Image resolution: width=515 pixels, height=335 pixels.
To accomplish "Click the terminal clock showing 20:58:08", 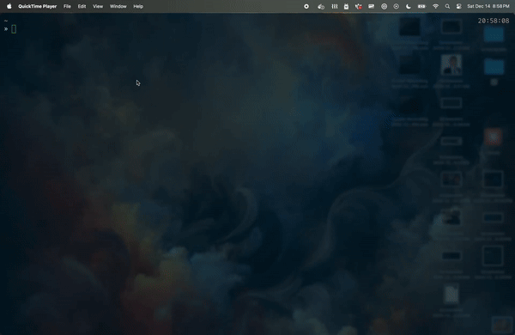I will point(494,21).
